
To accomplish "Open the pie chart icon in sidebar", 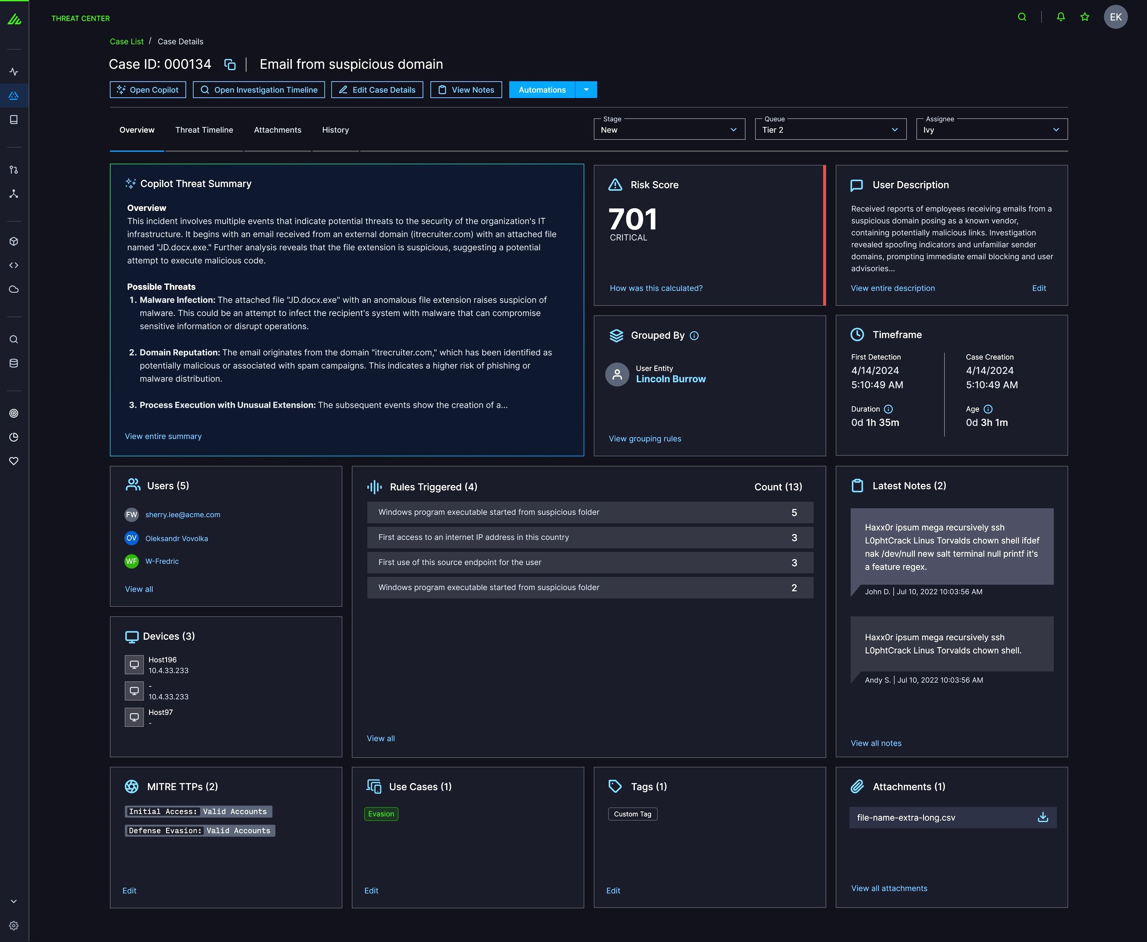I will tap(14, 438).
